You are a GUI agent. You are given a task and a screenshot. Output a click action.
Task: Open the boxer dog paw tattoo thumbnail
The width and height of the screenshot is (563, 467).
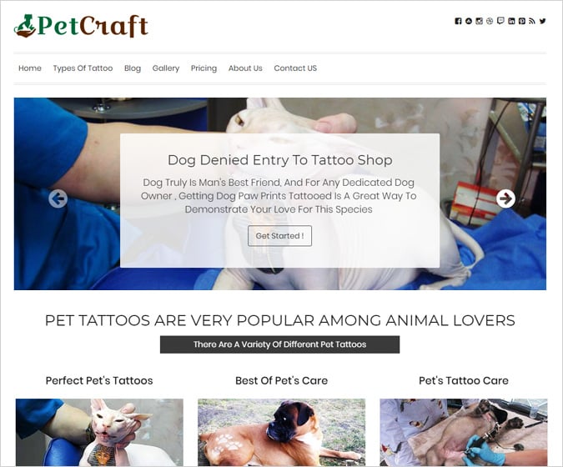coord(282,432)
